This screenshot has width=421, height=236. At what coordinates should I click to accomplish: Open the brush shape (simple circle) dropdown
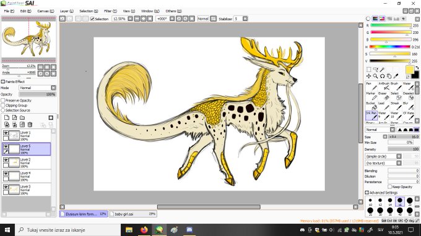pyautogui.click(x=399, y=156)
